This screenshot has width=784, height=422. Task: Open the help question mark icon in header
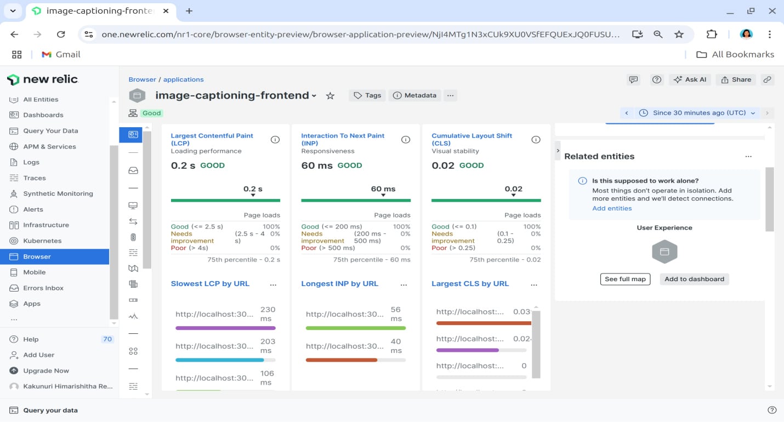point(656,79)
